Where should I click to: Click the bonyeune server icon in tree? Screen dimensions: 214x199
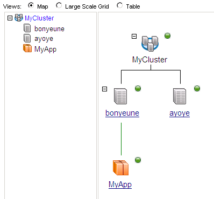pyautogui.click(x=27, y=29)
